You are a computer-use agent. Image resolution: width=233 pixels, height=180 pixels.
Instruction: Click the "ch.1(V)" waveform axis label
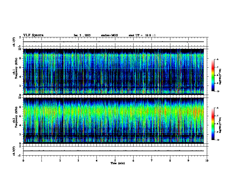[14, 42]
